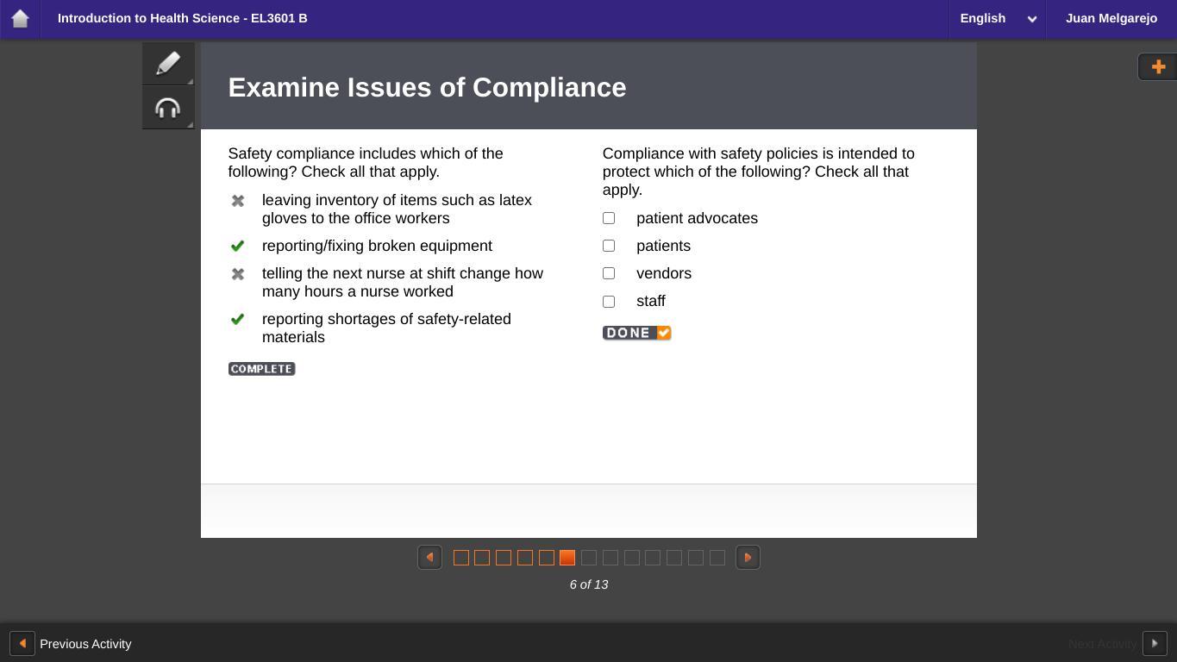Jump to seventh slide progress square
The image size is (1177, 662).
click(x=589, y=558)
